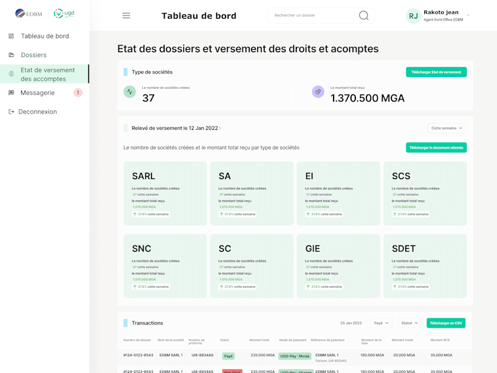Screen dimensions: 497x373
Task: Click the green activity pulse icon
Action: click(130, 91)
